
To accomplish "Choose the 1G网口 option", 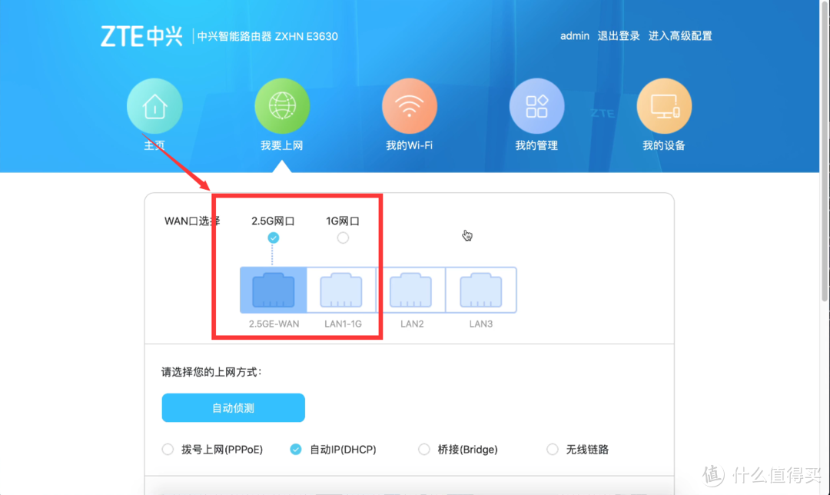I will pyautogui.click(x=342, y=238).
